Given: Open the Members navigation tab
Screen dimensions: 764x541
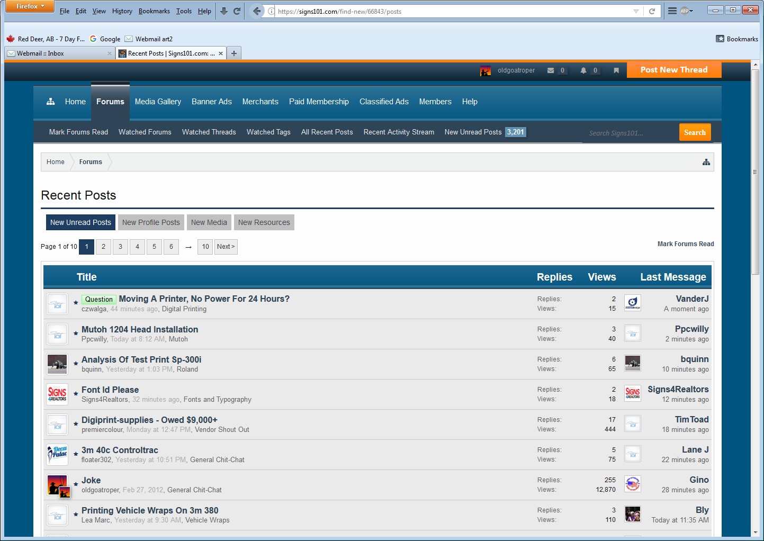Looking at the screenshot, I should [435, 102].
